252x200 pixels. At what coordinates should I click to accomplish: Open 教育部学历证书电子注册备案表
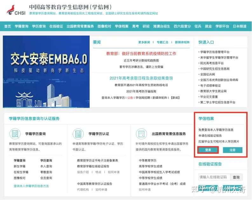[98, 160]
